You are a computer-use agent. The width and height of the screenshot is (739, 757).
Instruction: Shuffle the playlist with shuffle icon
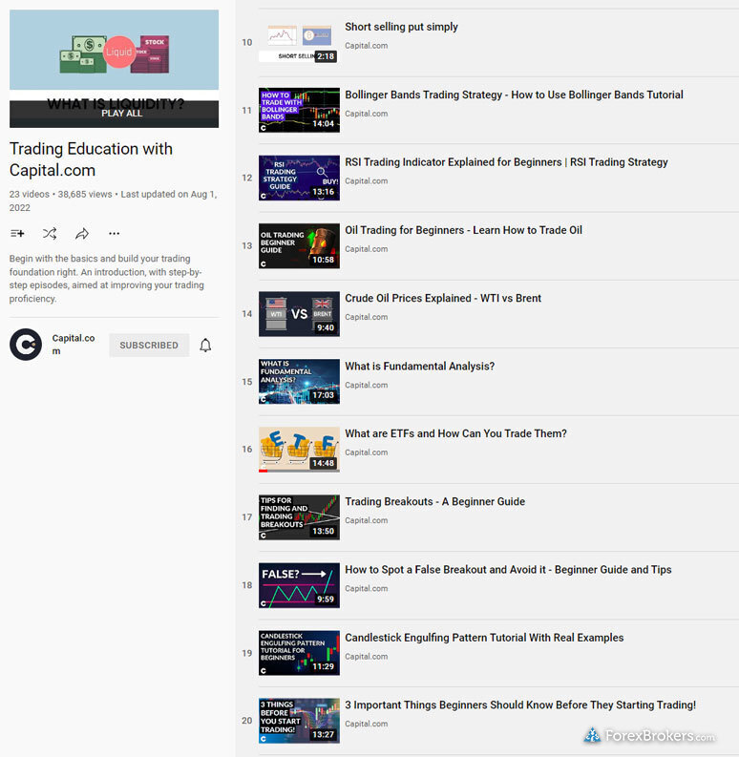(x=50, y=234)
